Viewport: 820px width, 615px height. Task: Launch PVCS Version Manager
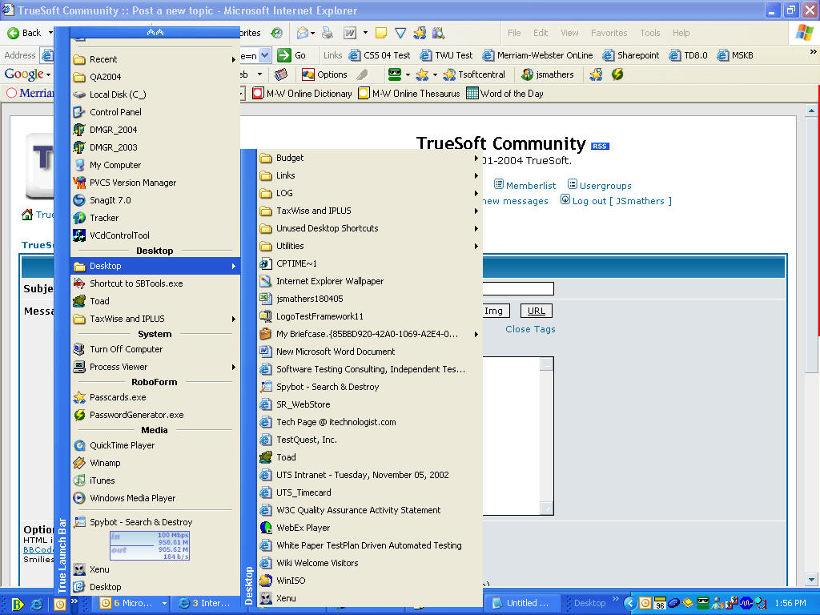pyautogui.click(x=132, y=183)
